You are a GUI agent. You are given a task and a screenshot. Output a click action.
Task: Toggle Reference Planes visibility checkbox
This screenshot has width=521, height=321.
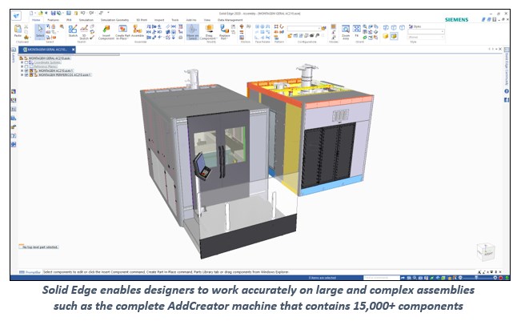26,66
